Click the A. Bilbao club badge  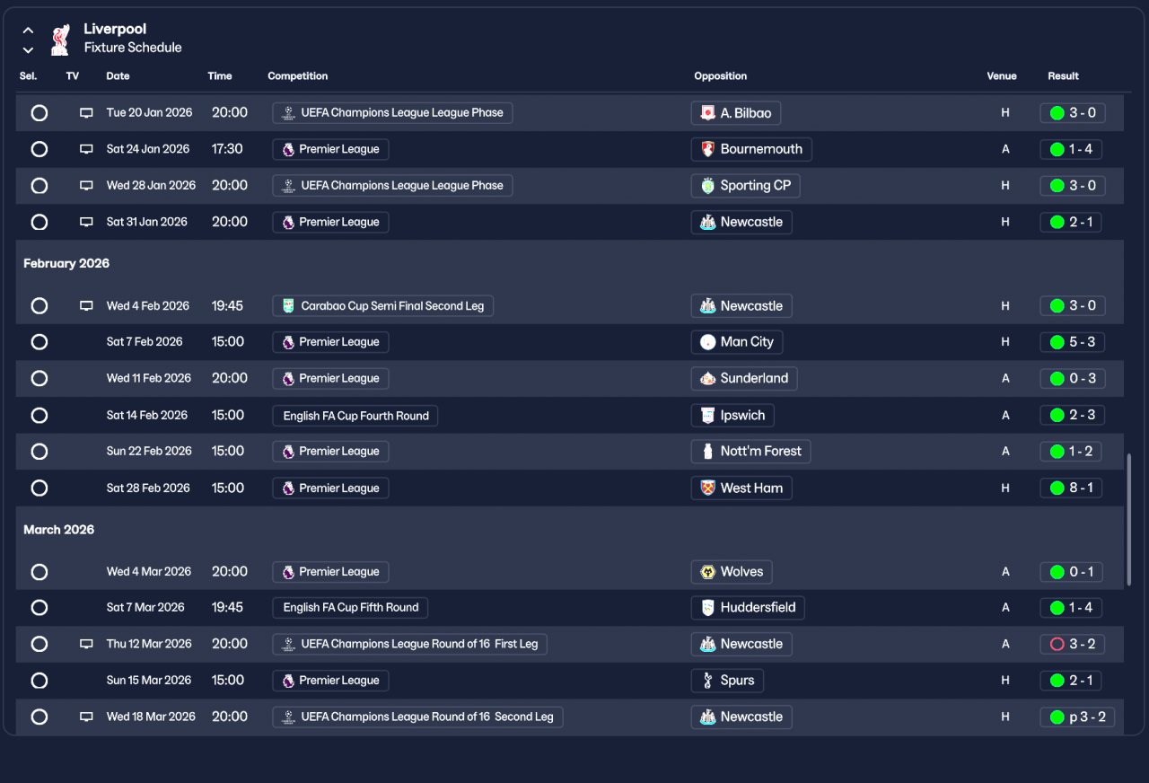coord(707,113)
